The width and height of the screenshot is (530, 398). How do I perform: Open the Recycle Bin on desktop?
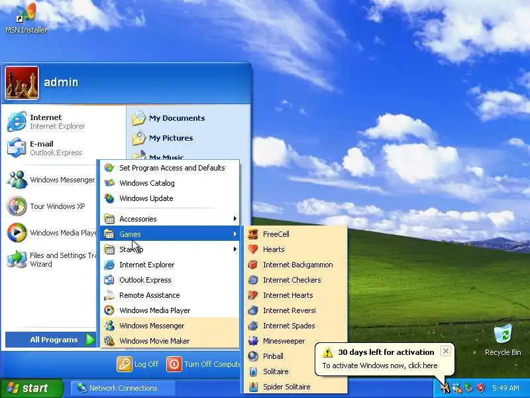(503, 340)
